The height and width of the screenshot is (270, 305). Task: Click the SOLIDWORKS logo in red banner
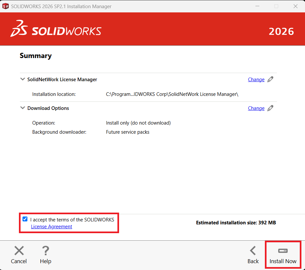[x=56, y=29]
